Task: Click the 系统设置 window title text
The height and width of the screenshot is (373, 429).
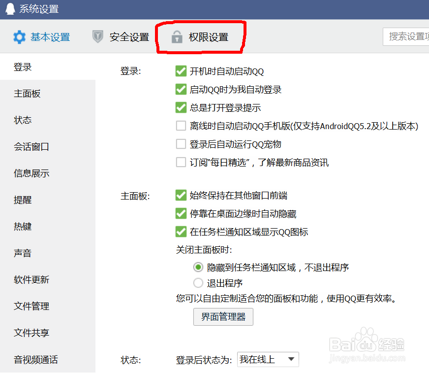Action: pos(39,9)
